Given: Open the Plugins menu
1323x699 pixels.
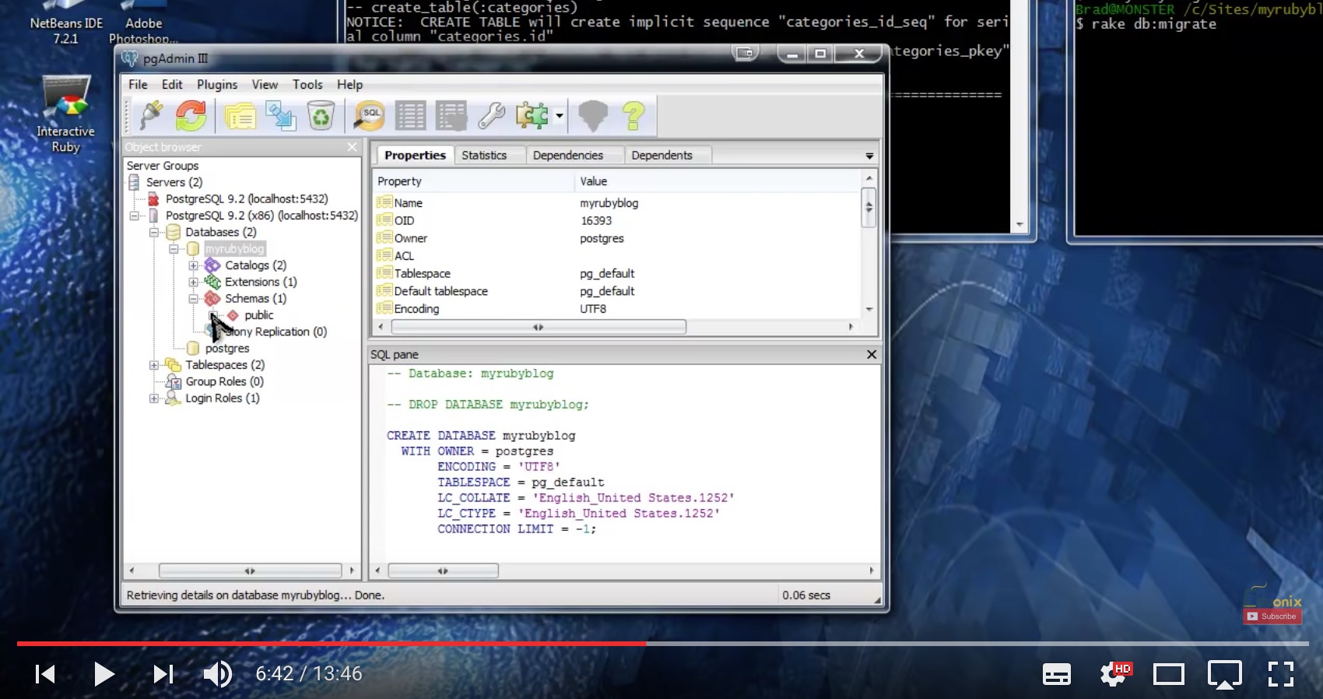Looking at the screenshot, I should click(x=217, y=84).
